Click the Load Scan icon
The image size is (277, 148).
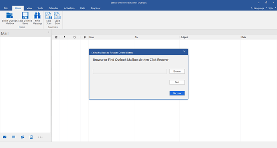pyautogui.click(x=57, y=16)
